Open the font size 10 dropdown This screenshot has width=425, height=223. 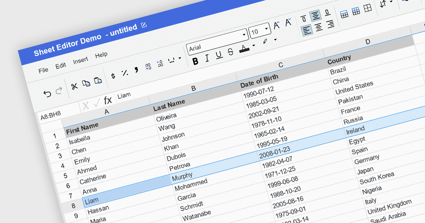tap(259, 31)
